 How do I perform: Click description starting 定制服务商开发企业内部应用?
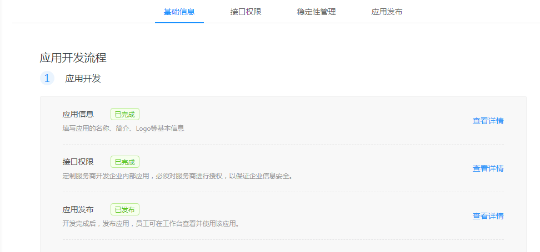[178, 177]
